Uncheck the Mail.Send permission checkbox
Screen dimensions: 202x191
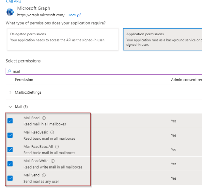coord(10,178)
